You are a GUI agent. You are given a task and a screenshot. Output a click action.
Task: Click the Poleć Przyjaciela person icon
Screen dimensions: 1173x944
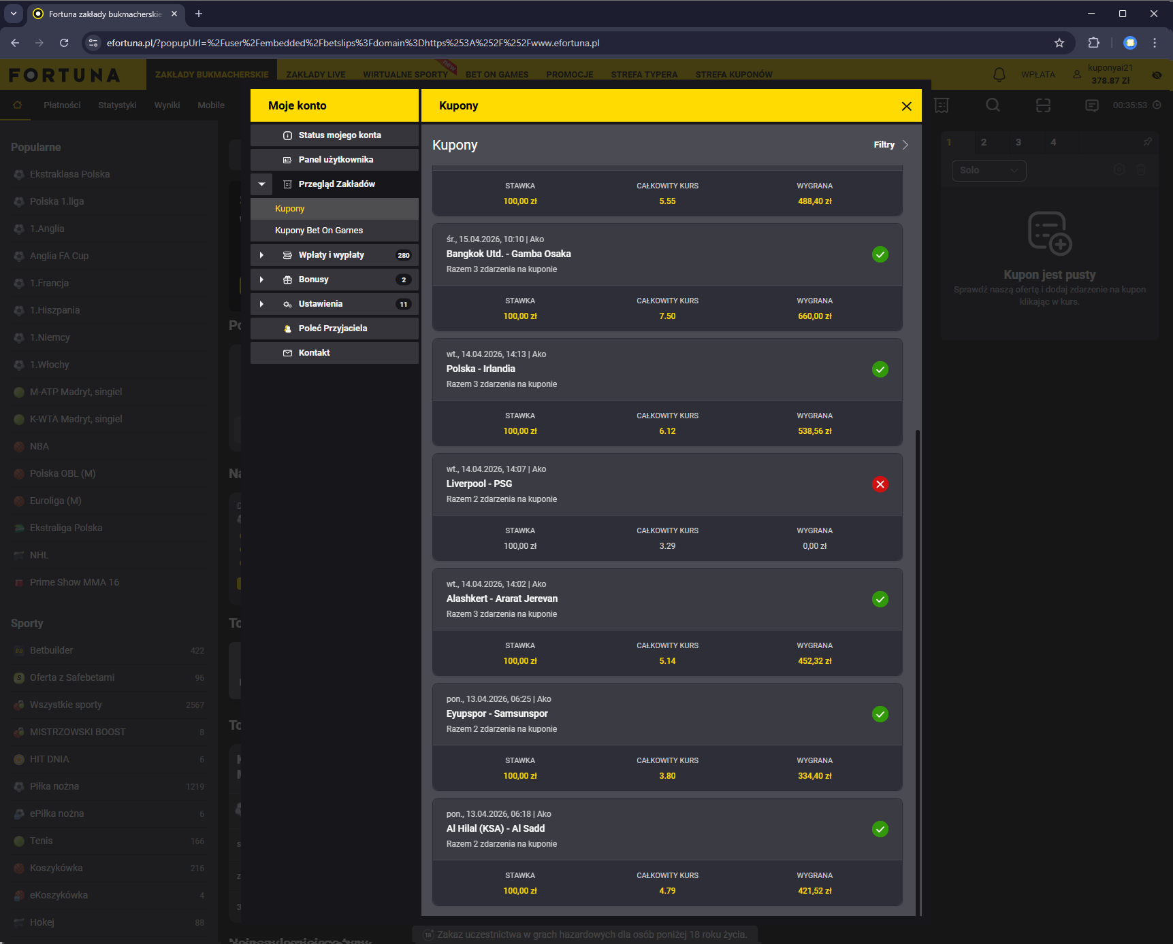(x=287, y=328)
